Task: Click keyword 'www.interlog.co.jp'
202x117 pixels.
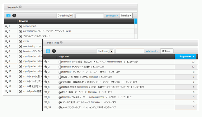Action: click(32, 46)
